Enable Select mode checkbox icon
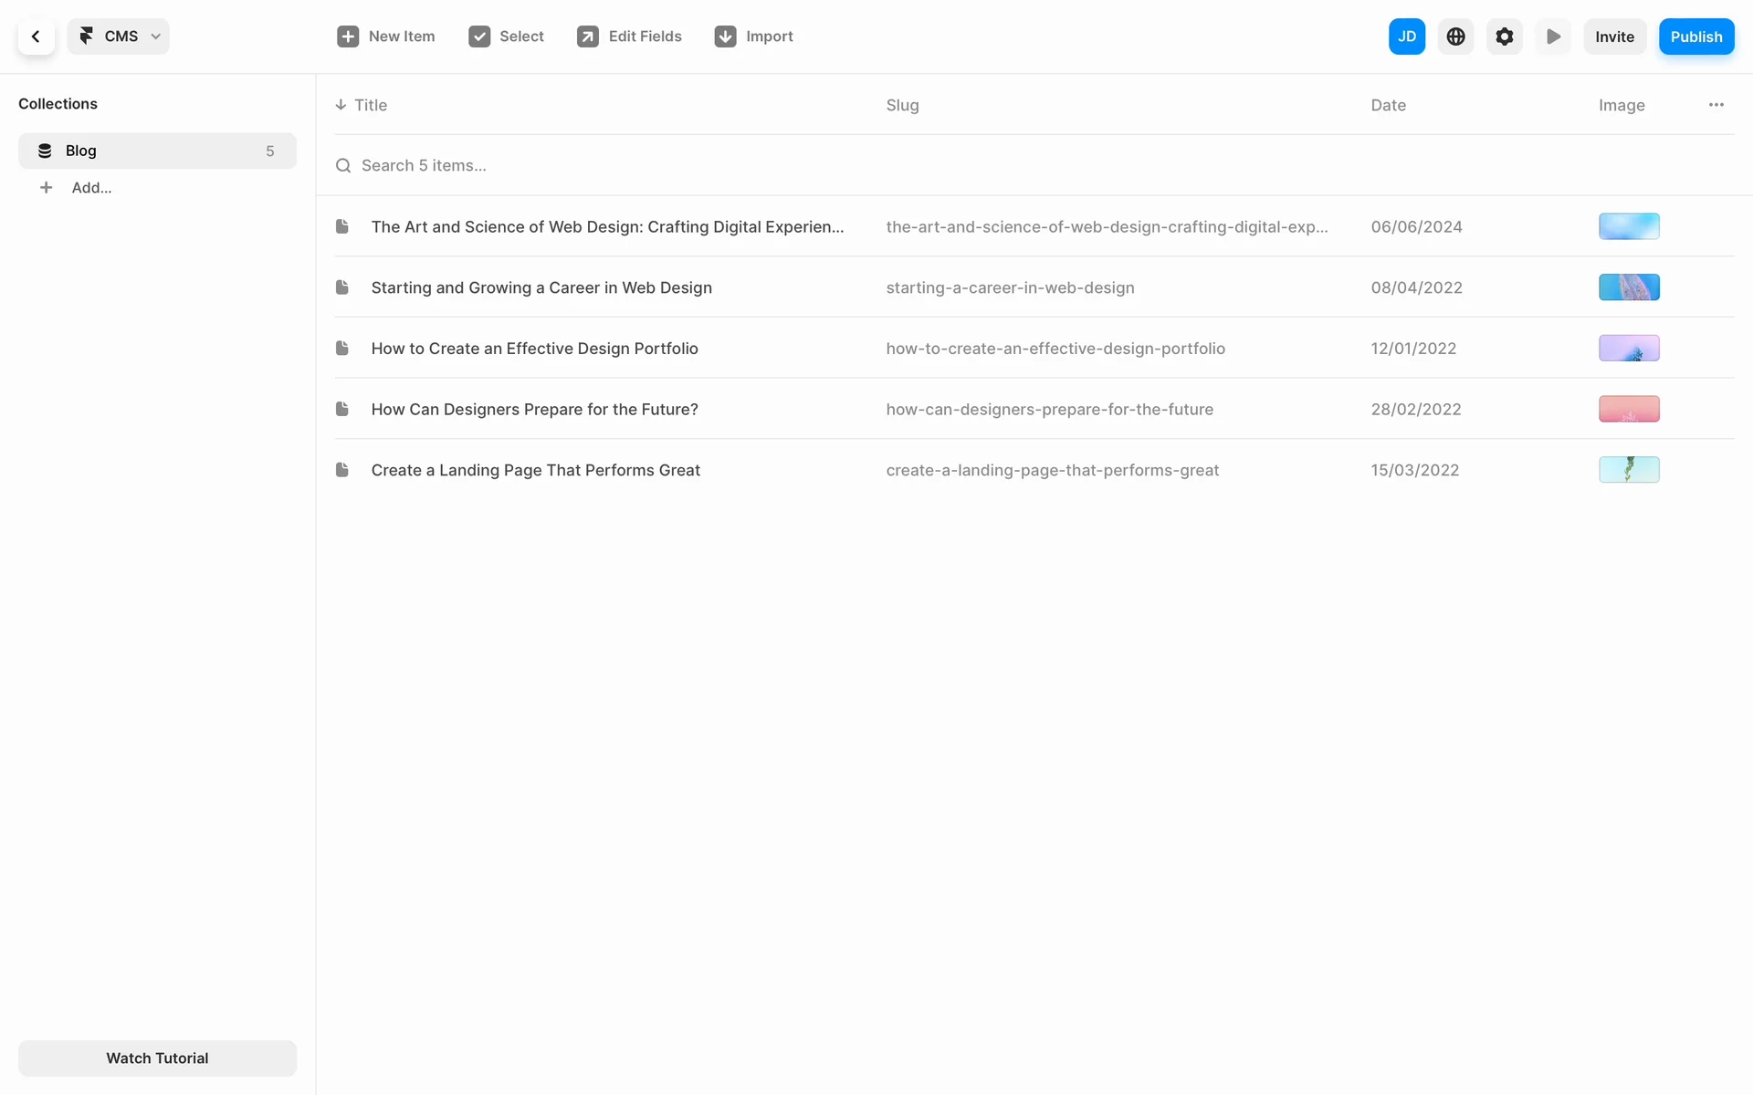The width and height of the screenshot is (1753, 1095). (479, 36)
